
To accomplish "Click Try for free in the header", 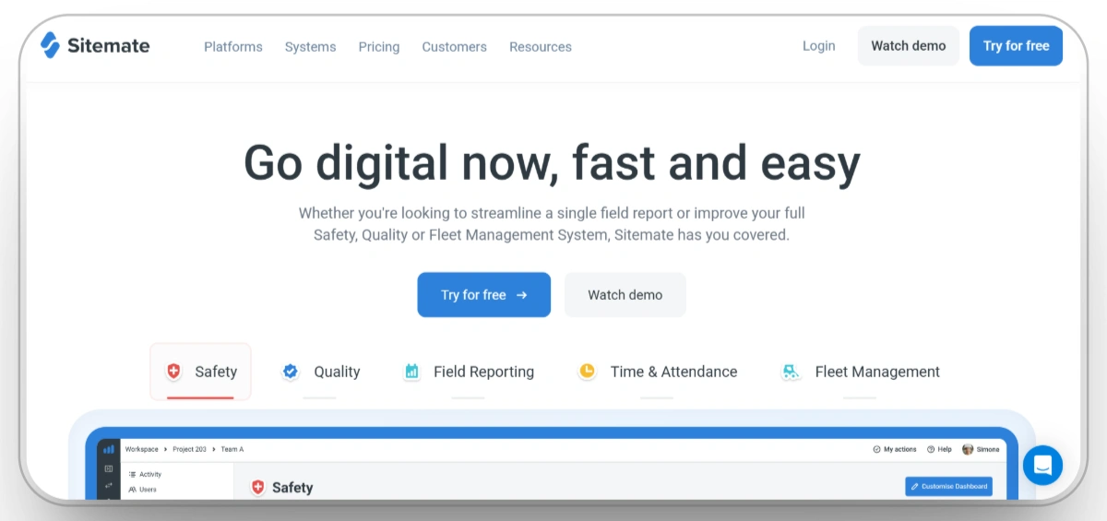I will point(1016,46).
